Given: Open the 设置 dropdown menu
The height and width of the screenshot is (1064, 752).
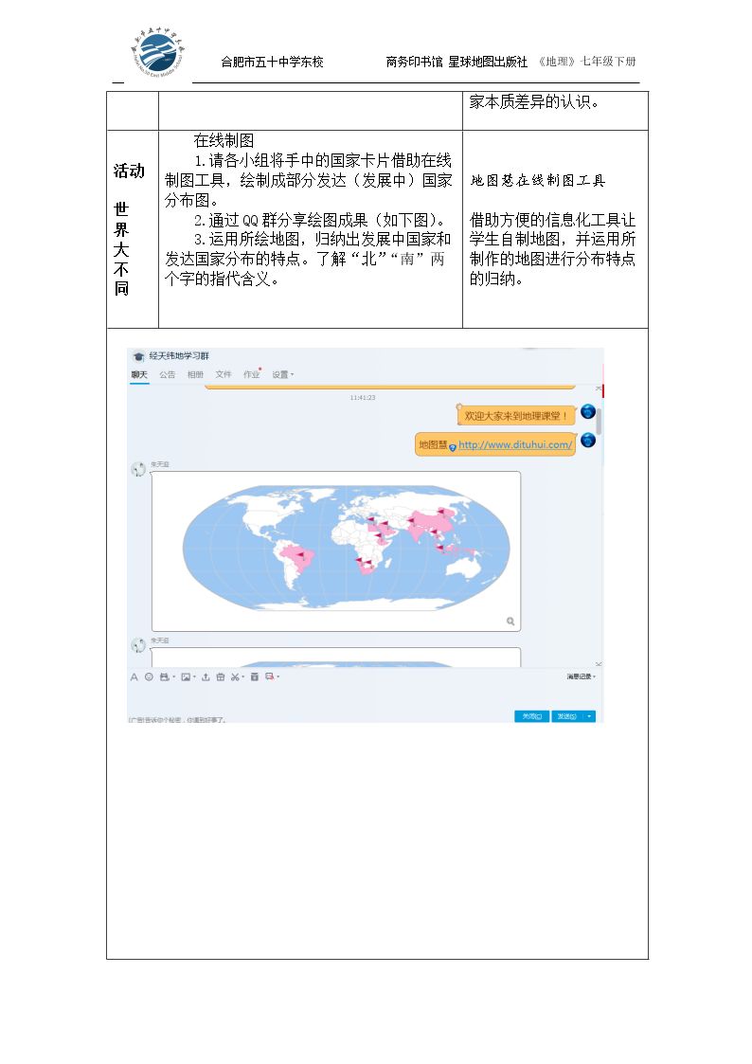Looking at the screenshot, I should [283, 374].
